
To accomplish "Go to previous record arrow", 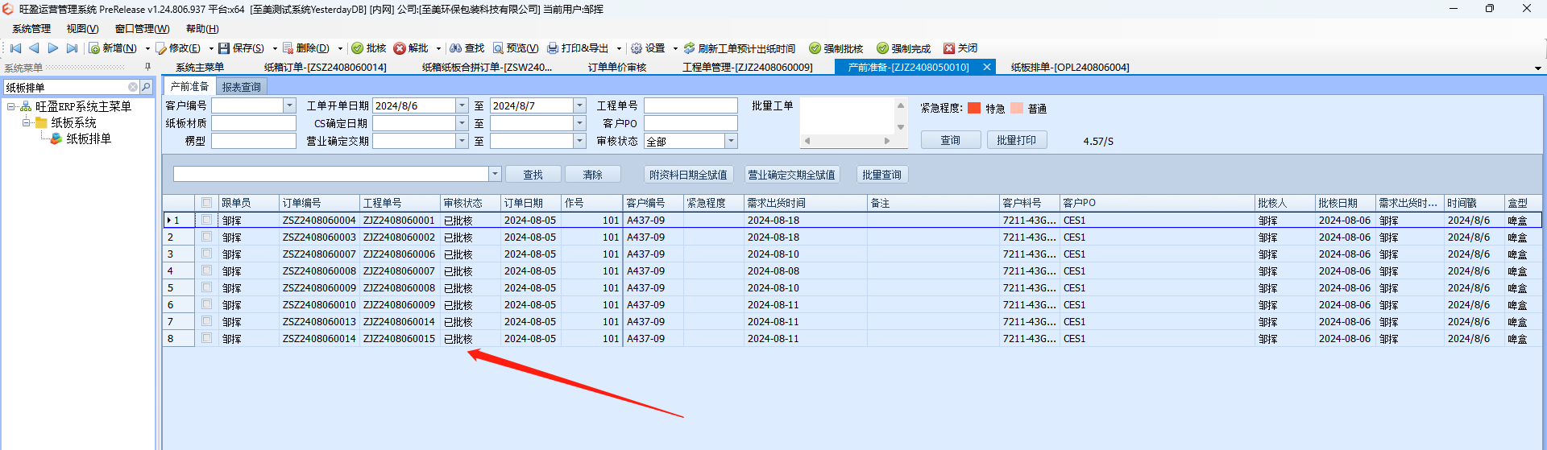I will 34,48.
